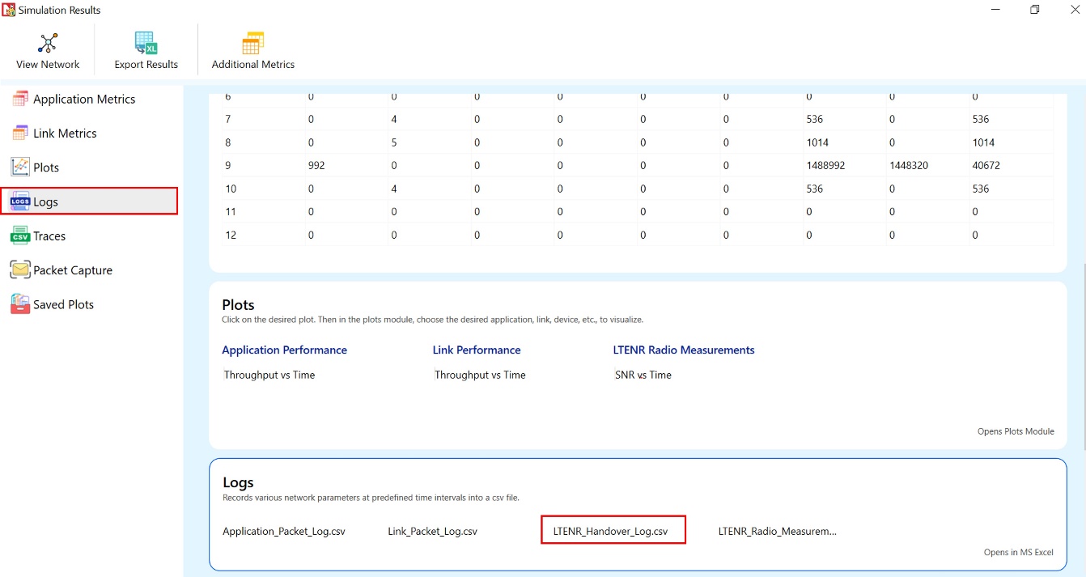
Task: Open Application Performance Throughput vs Time plot
Action: point(269,375)
